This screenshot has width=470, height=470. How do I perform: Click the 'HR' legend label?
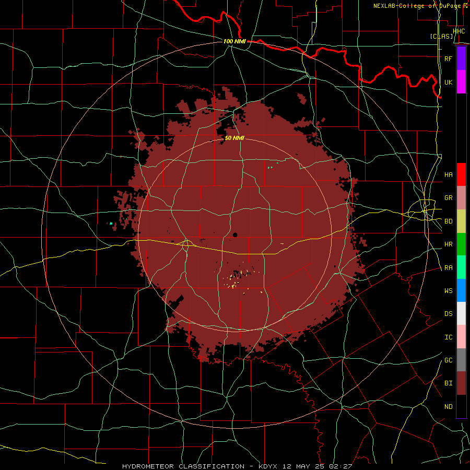(448, 244)
